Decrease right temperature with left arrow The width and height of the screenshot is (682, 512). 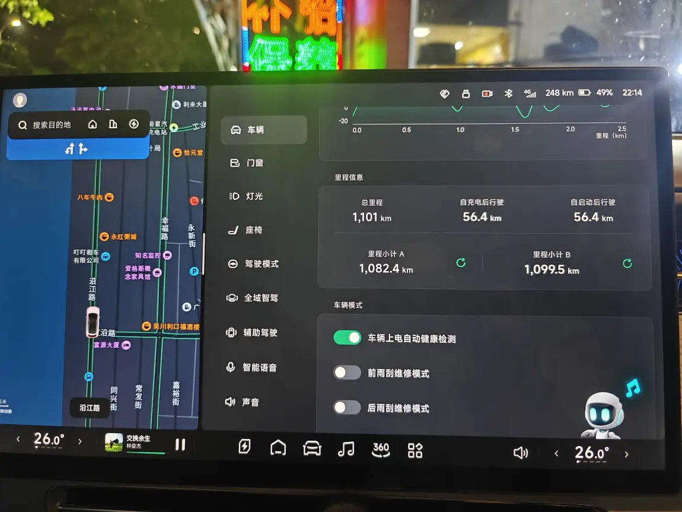tap(556, 453)
